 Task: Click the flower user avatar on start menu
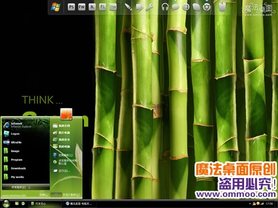tap(66, 114)
